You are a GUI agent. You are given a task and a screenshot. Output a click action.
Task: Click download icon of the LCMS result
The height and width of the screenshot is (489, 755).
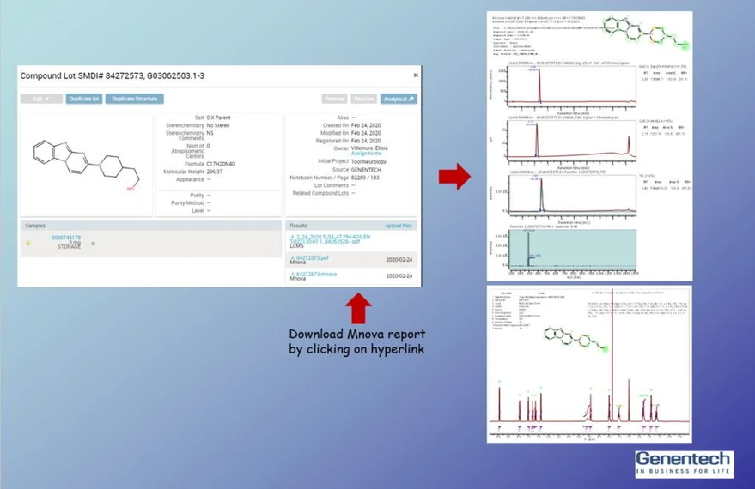pos(293,237)
